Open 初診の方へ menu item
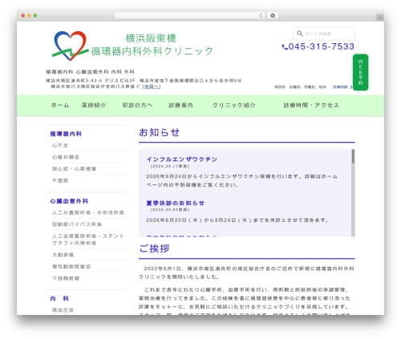This screenshot has height=339, width=401. 137,105
